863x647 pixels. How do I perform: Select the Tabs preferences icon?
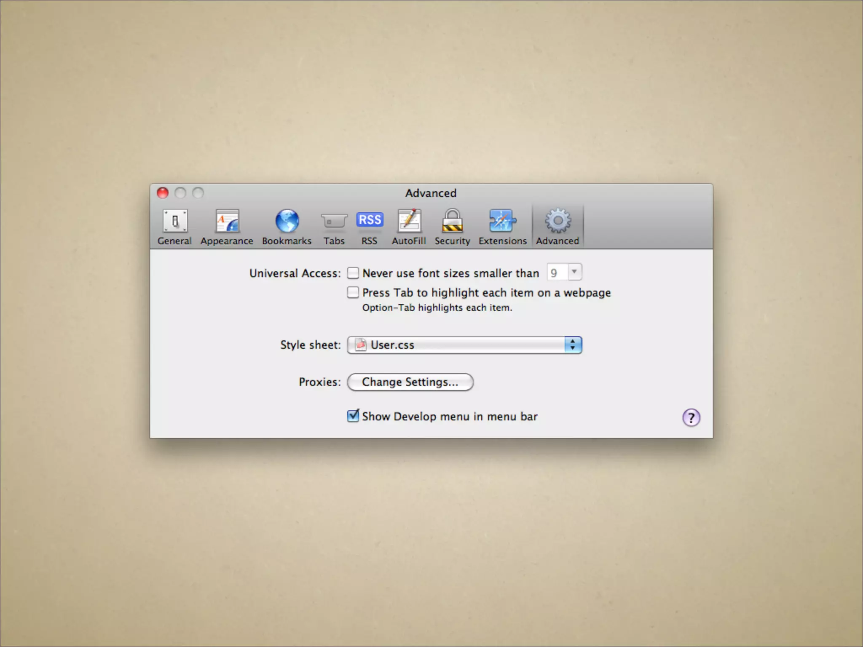click(334, 221)
